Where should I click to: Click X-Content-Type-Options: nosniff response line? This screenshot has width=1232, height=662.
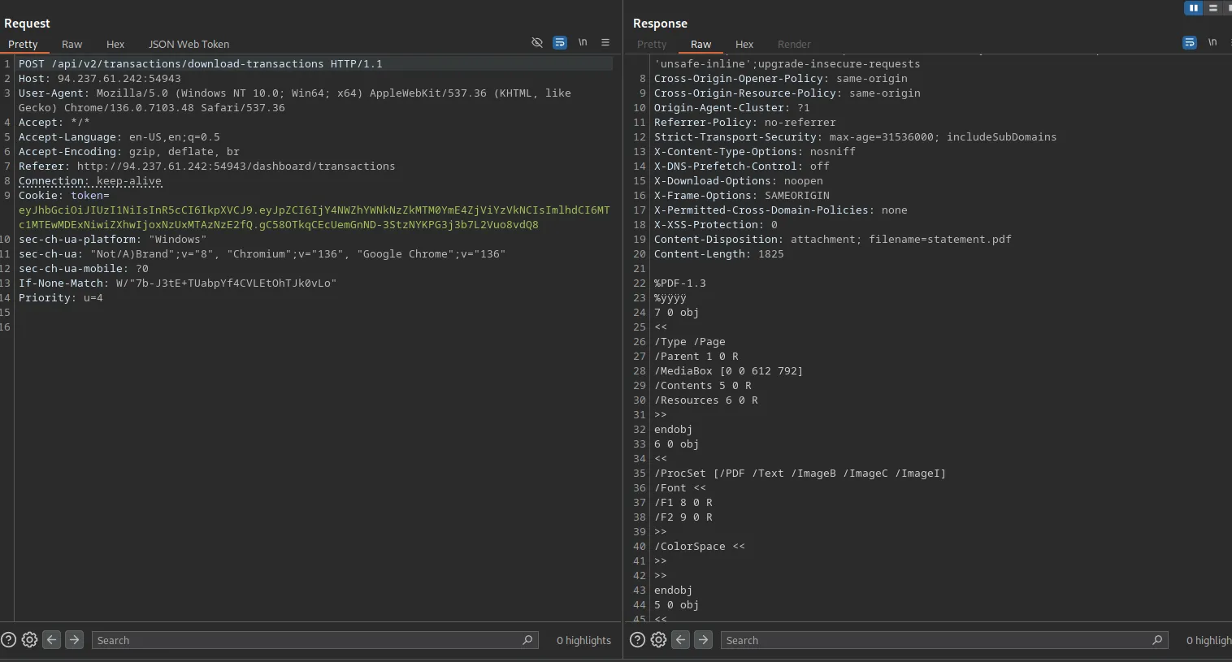click(755, 152)
